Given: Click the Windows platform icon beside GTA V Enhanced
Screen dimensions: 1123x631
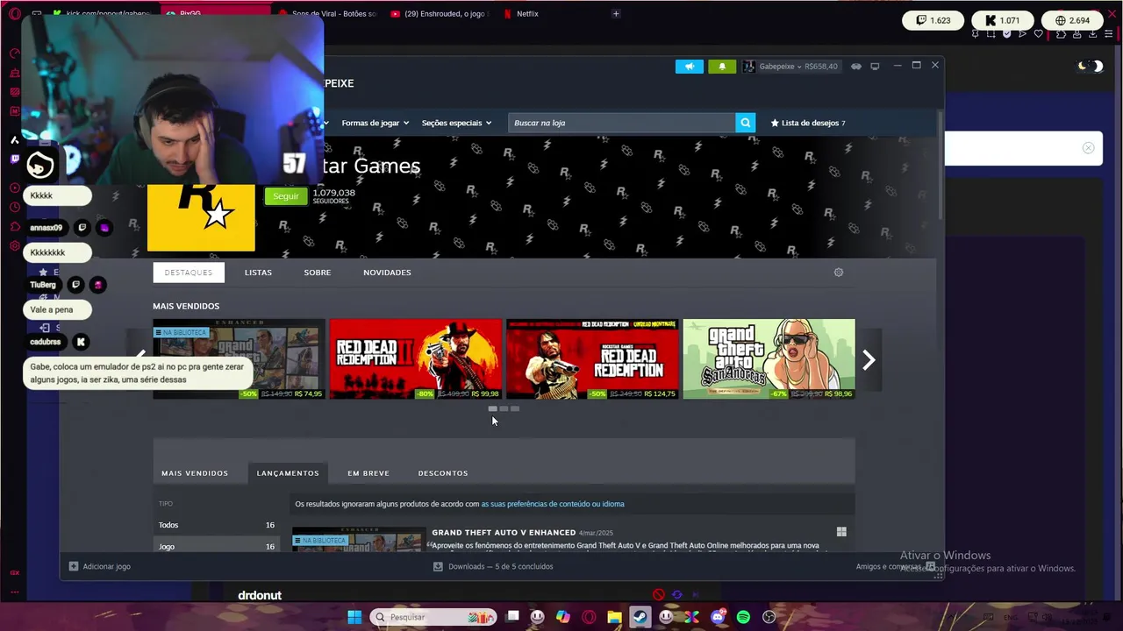Looking at the screenshot, I should (841, 532).
